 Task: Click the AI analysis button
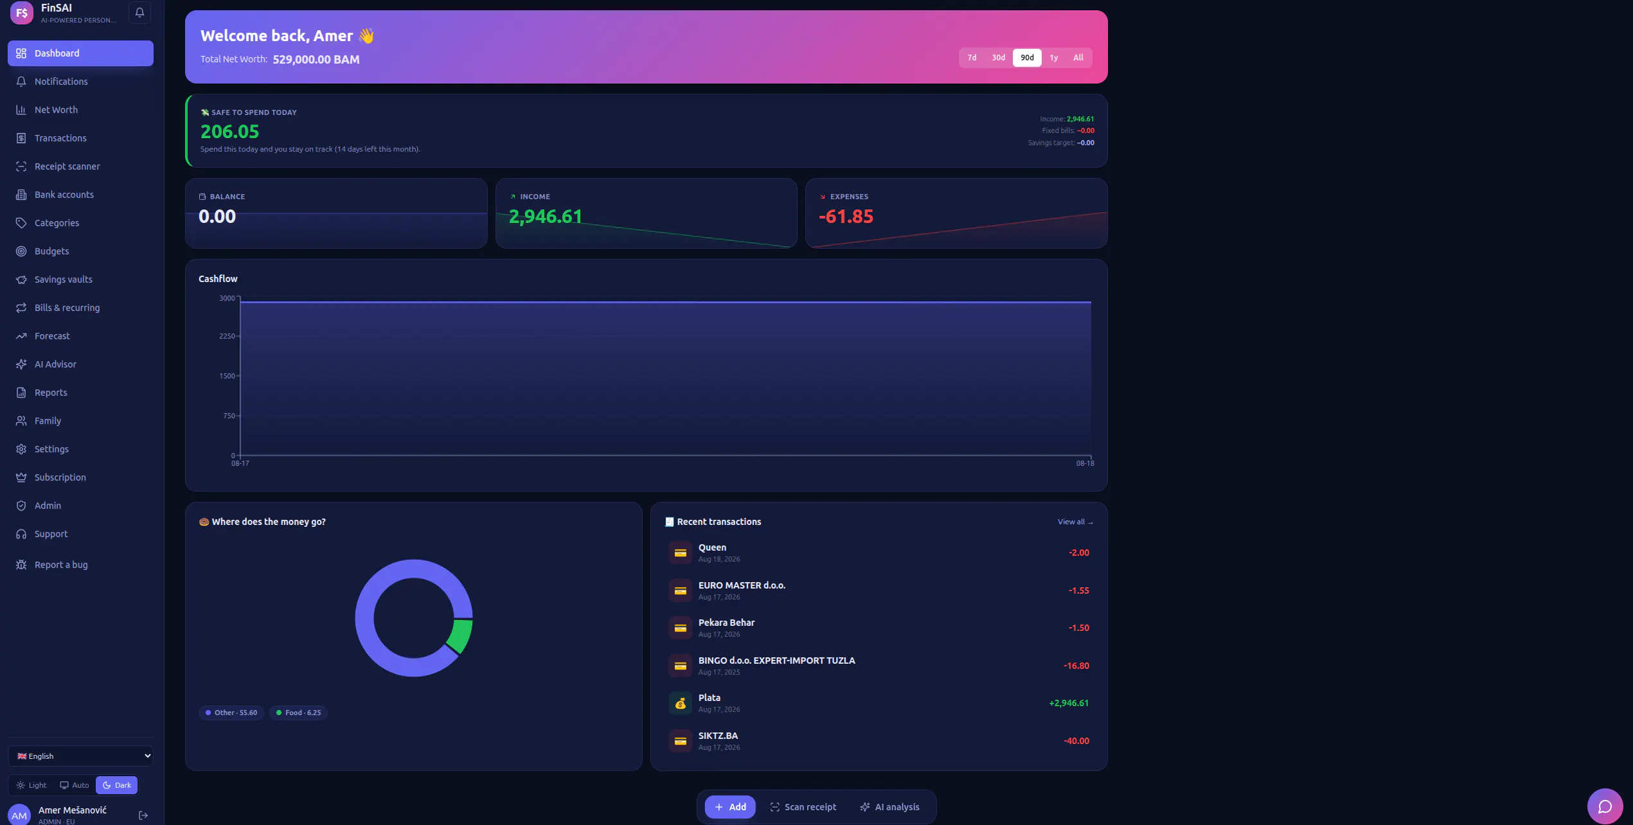(x=890, y=807)
